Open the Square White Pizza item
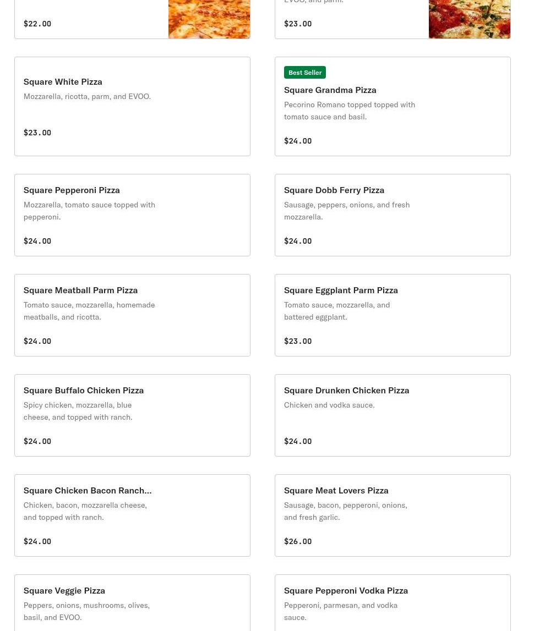 pos(63,81)
